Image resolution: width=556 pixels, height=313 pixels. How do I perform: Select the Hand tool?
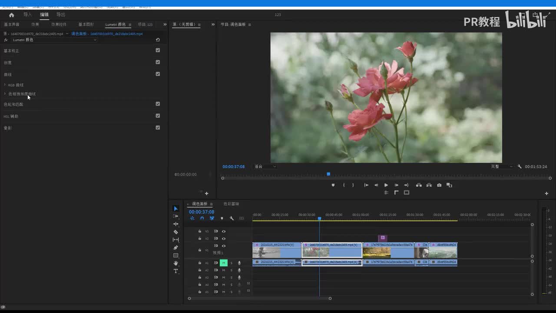tap(175, 263)
